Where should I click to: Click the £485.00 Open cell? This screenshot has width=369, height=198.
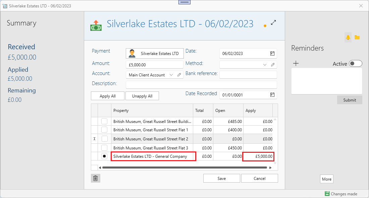pyautogui.click(x=228, y=122)
